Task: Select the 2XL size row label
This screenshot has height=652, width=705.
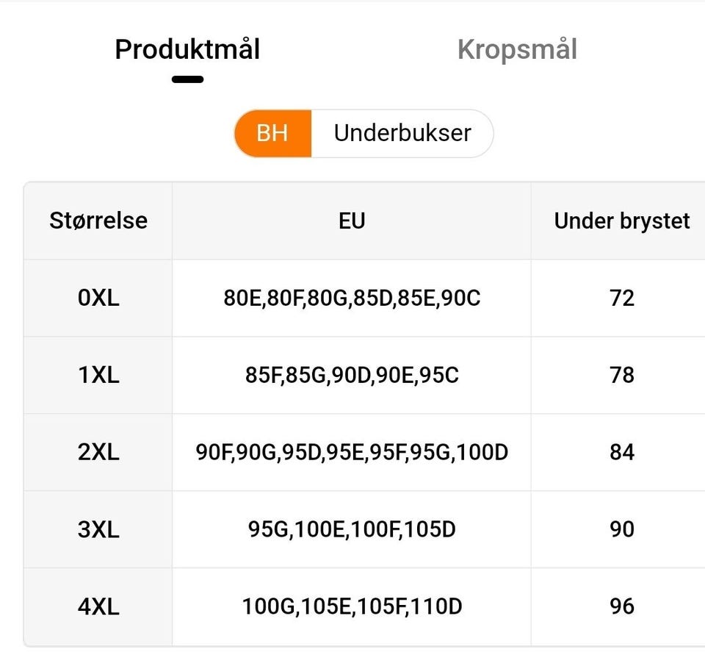Action: click(98, 452)
